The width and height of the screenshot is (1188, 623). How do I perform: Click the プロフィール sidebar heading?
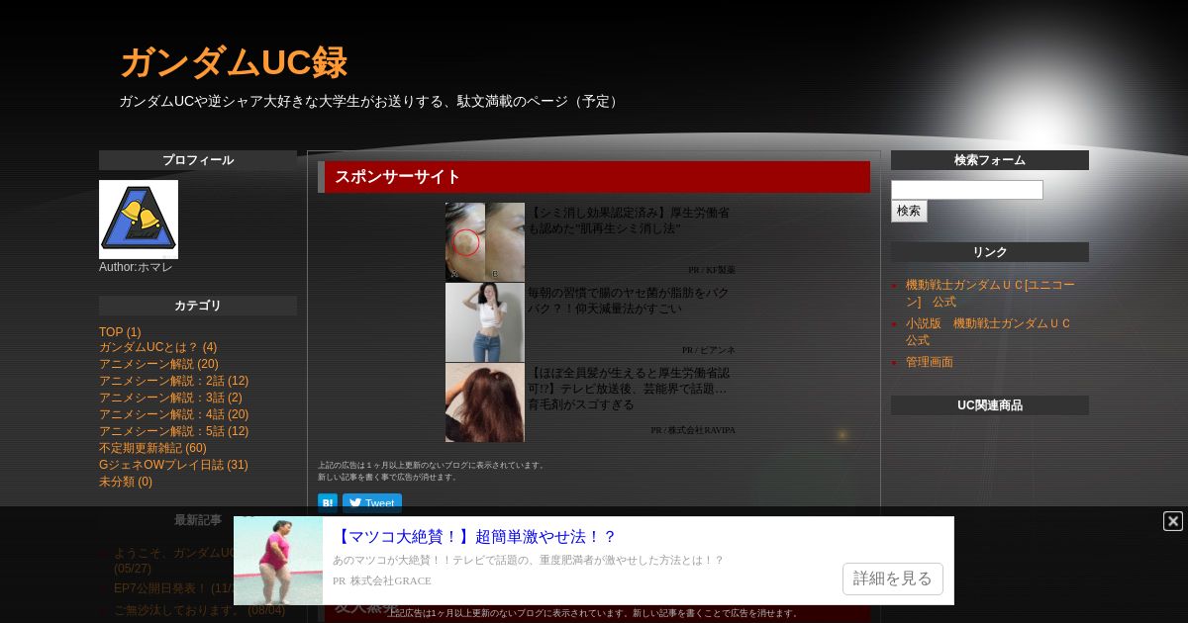click(198, 160)
